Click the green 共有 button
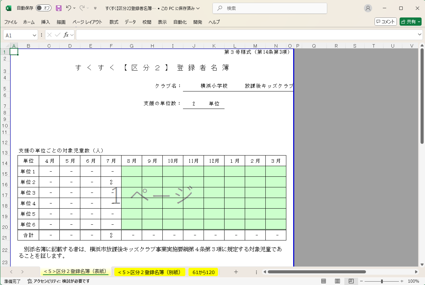This screenshot has width=425, height=285. [x=410, y=22]
